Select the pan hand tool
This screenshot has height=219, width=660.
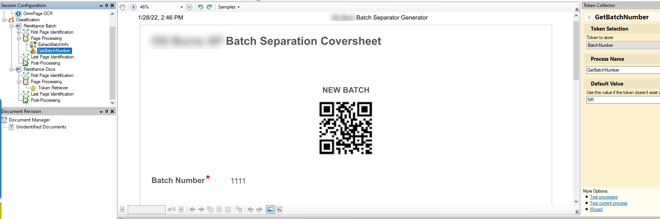tap(122, 7)
